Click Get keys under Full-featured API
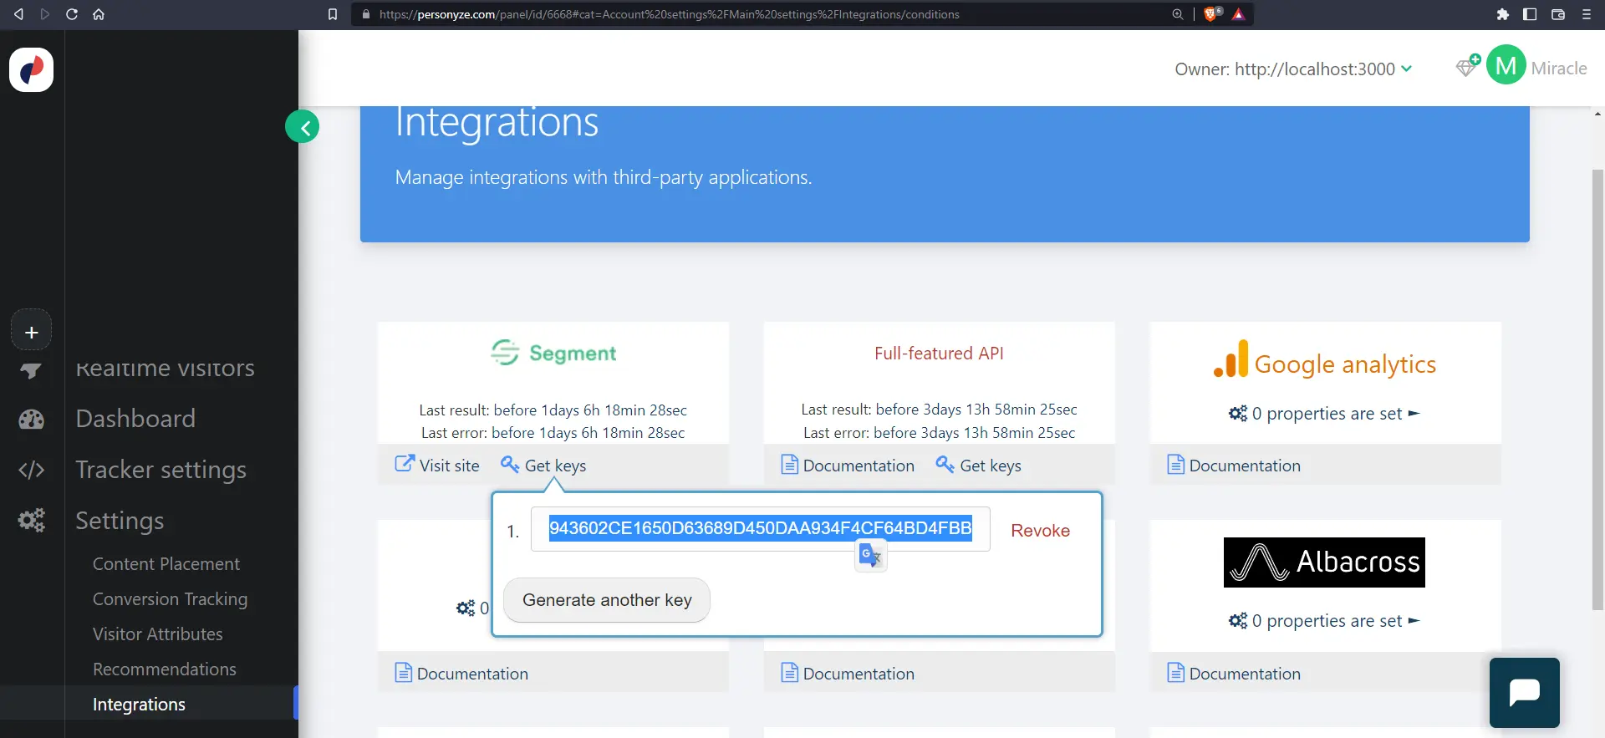The height and width of the screenshot is (738, 1605). point(979,465)
